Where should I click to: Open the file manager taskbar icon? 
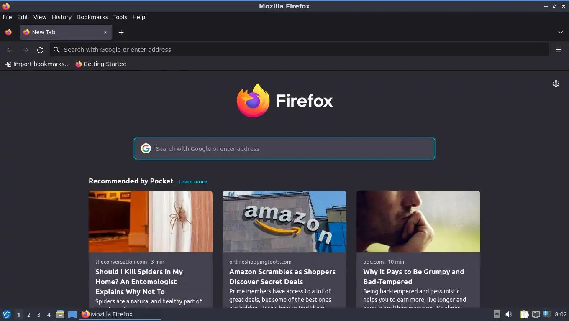tap(60, 314)
